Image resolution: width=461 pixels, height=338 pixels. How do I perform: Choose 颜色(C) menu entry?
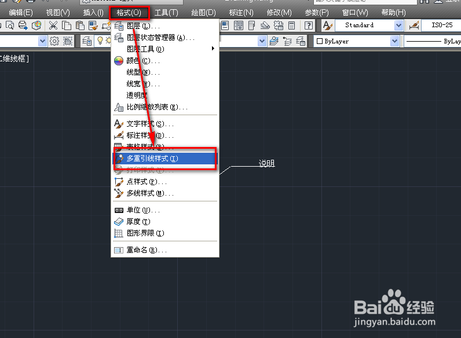pyautogui.click(x=165, y=61)
